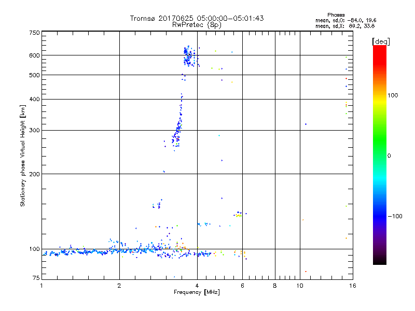Click the RwPretec (8p) subtitle
Viewport: 415px width, 311px height.
tap(197, 25)
